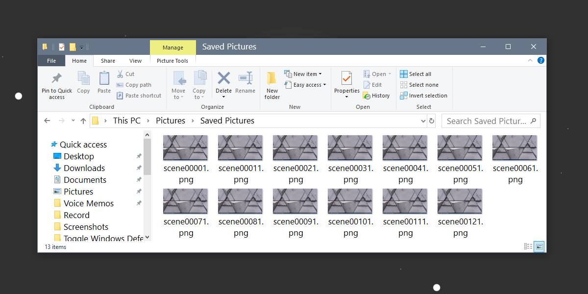Switch to the Home tab
Screen dimensions: 588x294
click(x=79, y=61)
